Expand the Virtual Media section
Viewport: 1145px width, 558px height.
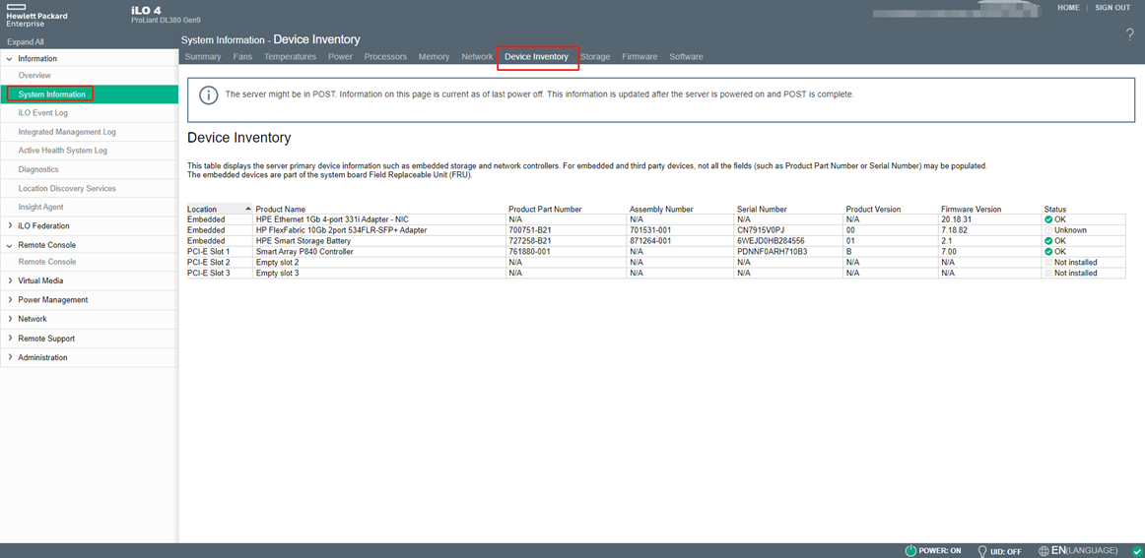click(10, 280)
